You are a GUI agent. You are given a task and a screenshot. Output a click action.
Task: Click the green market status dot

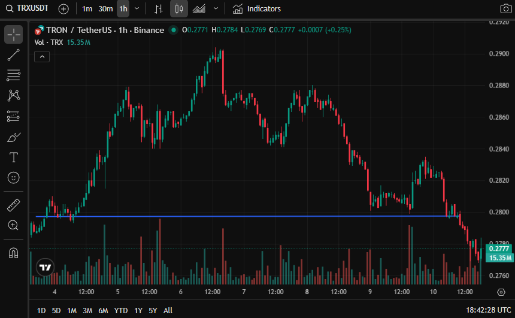pyautogui.click(x=173, y=30)
